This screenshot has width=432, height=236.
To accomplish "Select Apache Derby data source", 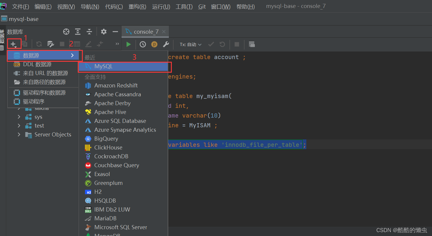I will coord(123,103).
